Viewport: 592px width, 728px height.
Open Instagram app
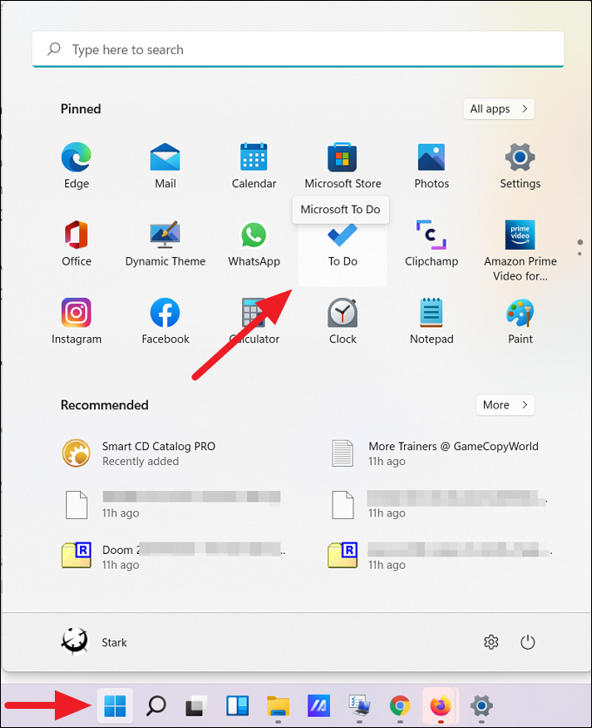click(76, 321)
